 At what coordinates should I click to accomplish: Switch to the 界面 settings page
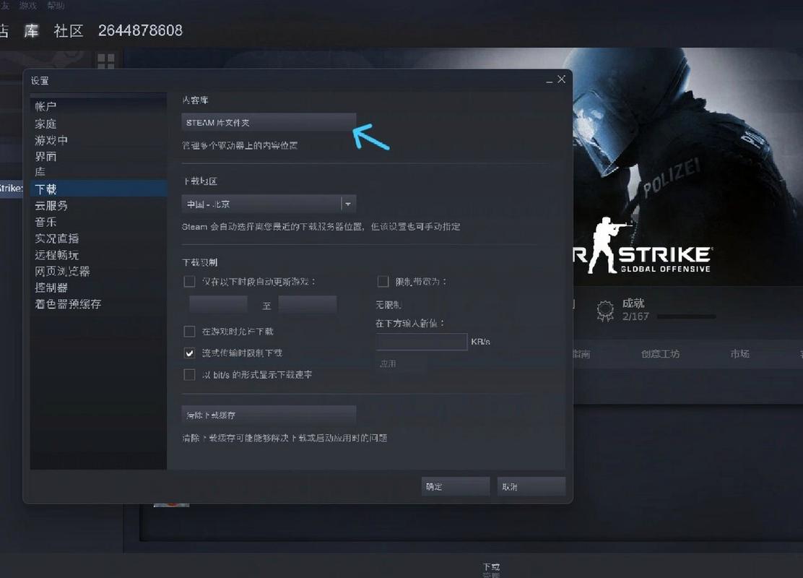(45, 156)
